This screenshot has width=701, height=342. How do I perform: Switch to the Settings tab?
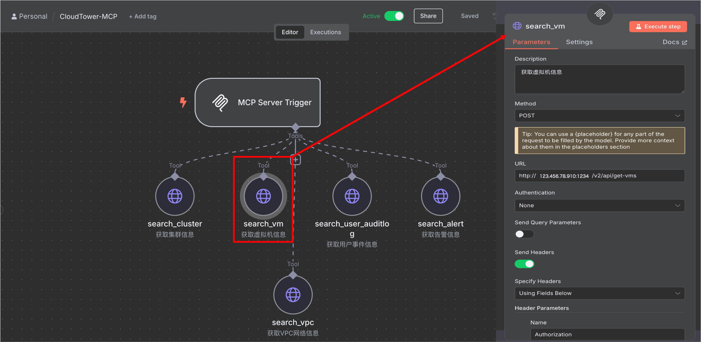pyautogui.click(x=579, y=42)
